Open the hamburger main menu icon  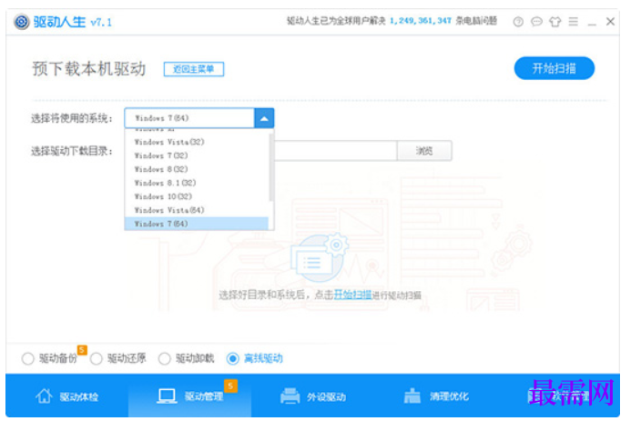point(573,22)
